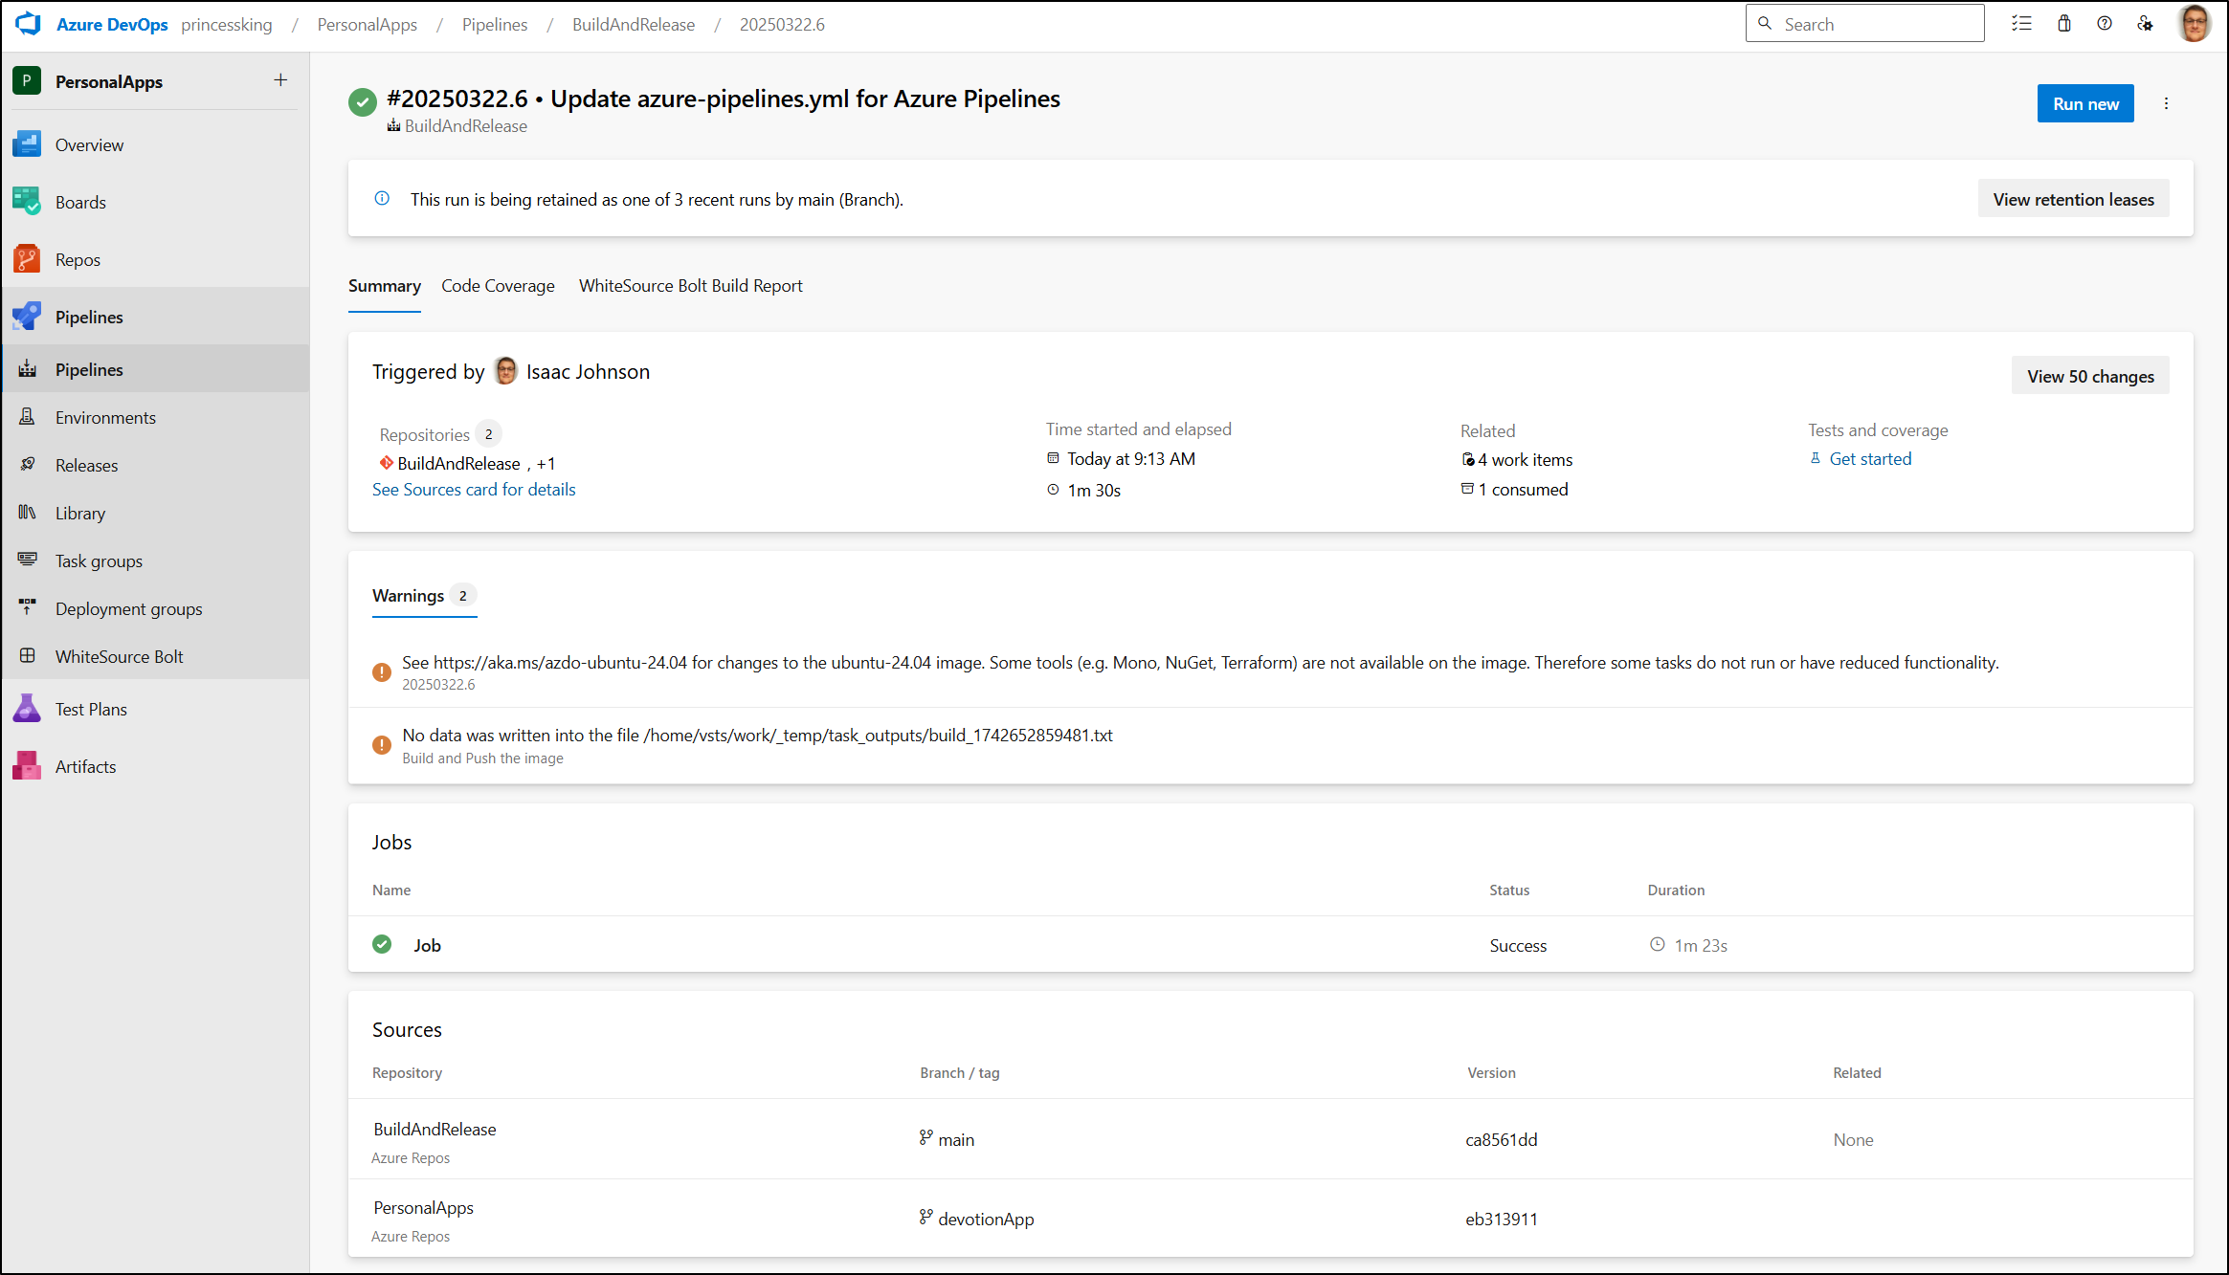Open Repos from the sidebar

pos(155,259)
